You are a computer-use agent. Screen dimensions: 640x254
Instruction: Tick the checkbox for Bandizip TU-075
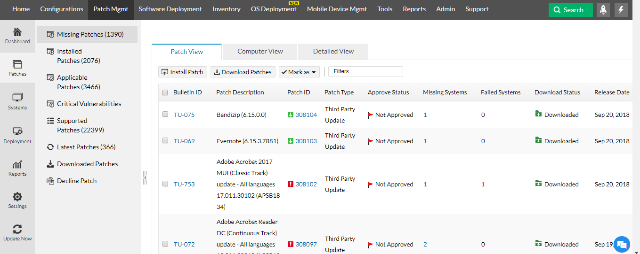click(165, 114)
